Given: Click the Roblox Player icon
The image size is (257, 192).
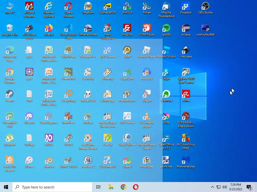Looking at the screenshot, I should coord(147,52).
